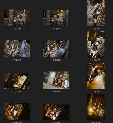Select thumbnail of 1 (12).JPG
The width and height of the screenshot is (113, 123).
pyautogui.click(x=96, y=107)
